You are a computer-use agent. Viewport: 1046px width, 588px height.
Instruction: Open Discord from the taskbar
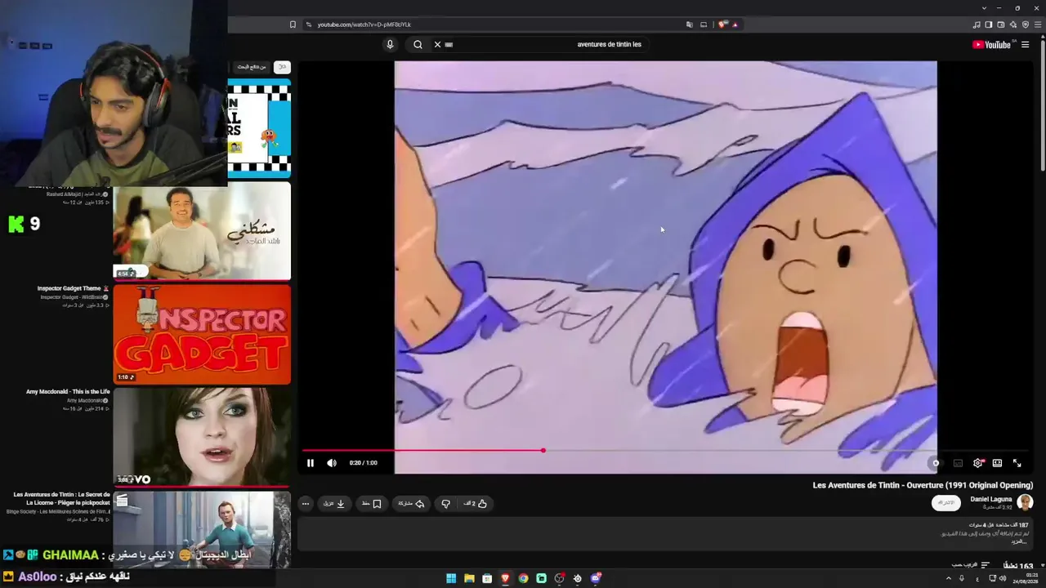click(596, 578)
